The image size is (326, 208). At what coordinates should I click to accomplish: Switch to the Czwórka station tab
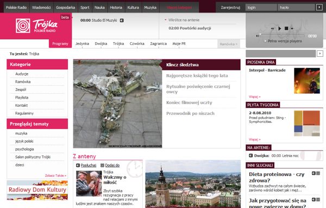point(137,44)
